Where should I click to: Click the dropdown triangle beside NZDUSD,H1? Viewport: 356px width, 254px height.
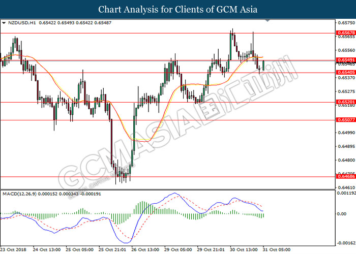tap(4, 23)
